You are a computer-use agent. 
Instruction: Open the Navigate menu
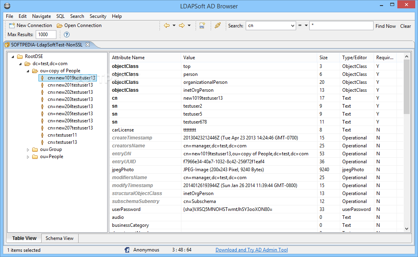pos(41,16)
